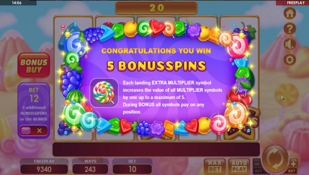Screen dimensions: 309x175
Task: Open the gear settings icon
Action: tap(290, 59)
